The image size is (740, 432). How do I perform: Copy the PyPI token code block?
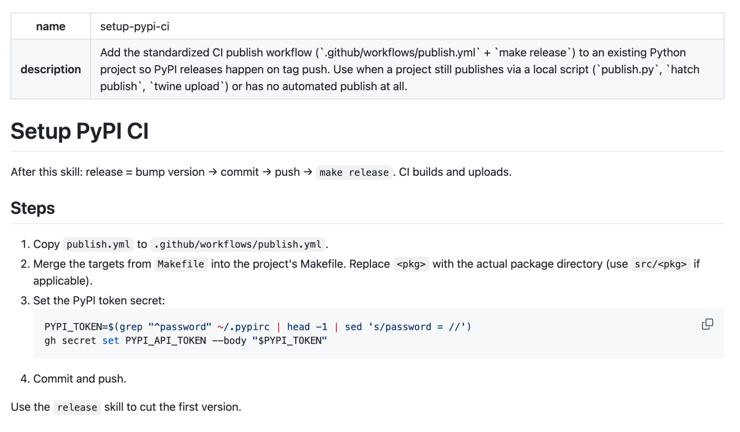click(x=707, y=324)
